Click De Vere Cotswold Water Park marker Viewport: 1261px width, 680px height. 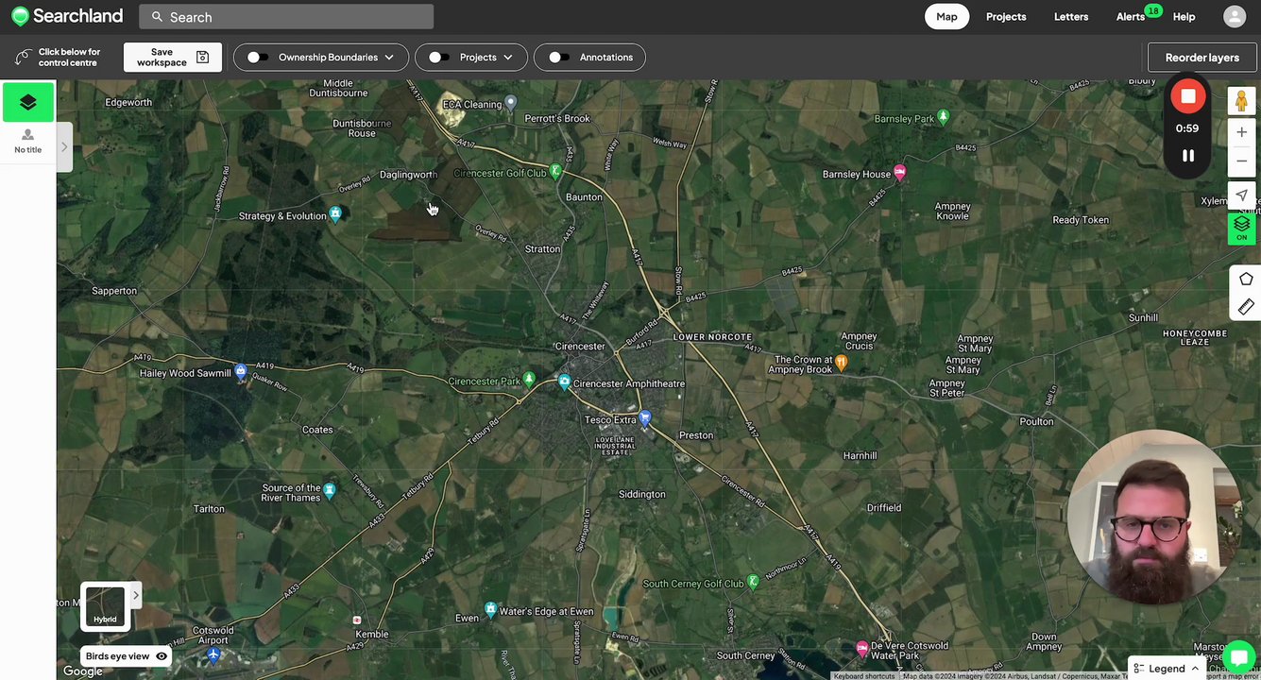(861, 649)
